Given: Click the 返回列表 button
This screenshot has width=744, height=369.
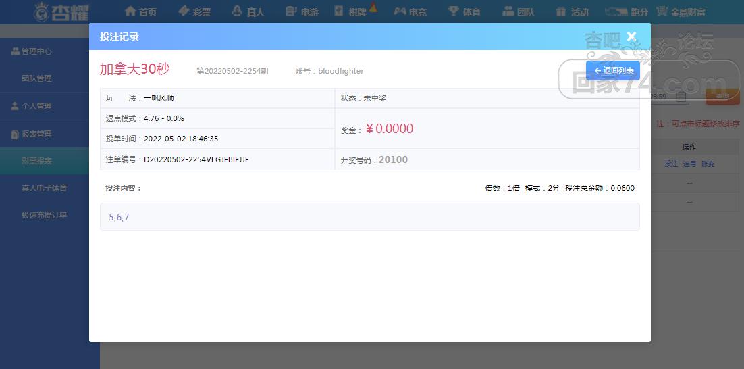Looking at the screenshot, I should coord(613,71).
